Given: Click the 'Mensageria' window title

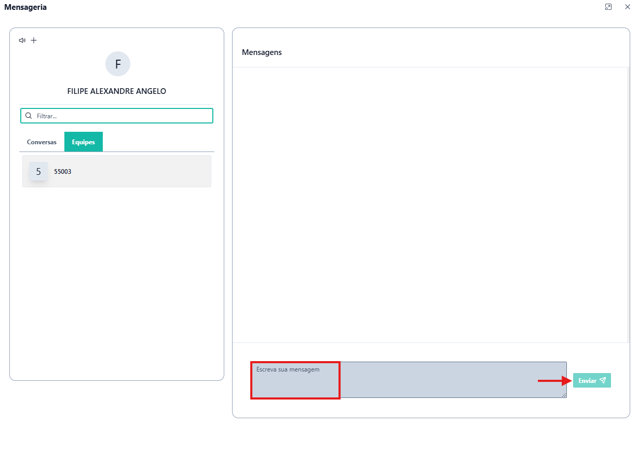Looking at the screenshot, I should pyautogui.click(x=25, y=7).
